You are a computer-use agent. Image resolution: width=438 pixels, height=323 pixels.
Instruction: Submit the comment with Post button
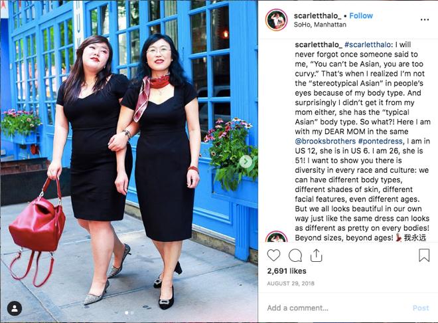point(421,308)
